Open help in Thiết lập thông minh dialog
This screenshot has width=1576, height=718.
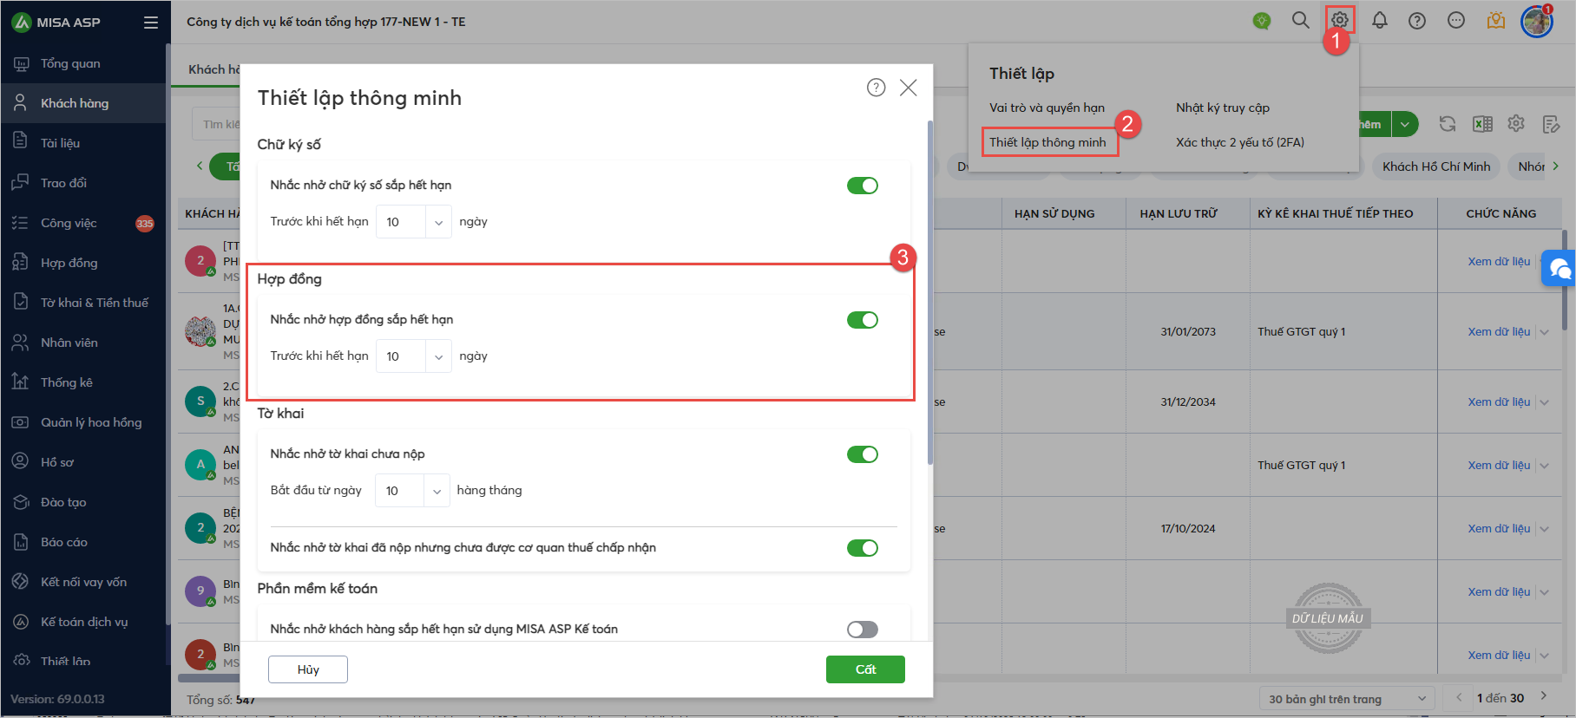tap(877, 88)
